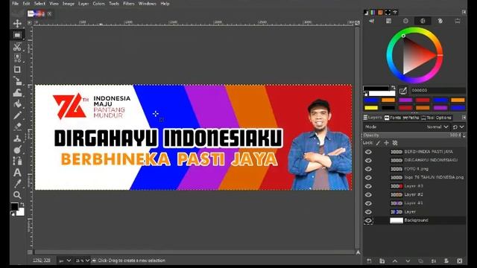The width and height of the screenshot is (477, 268).
Task: Select the Zoom tool
Action: point(17,195)
